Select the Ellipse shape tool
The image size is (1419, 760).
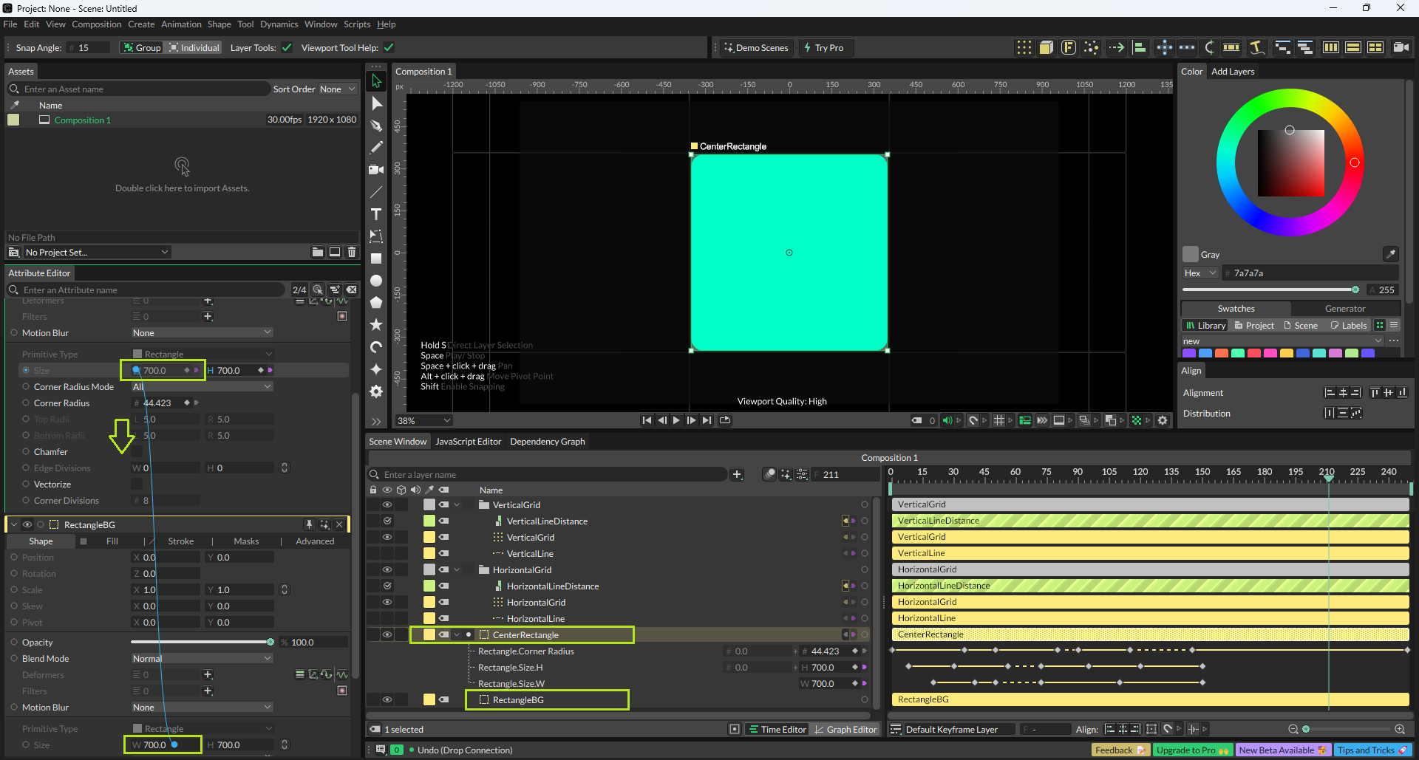[x=376, y=281]
